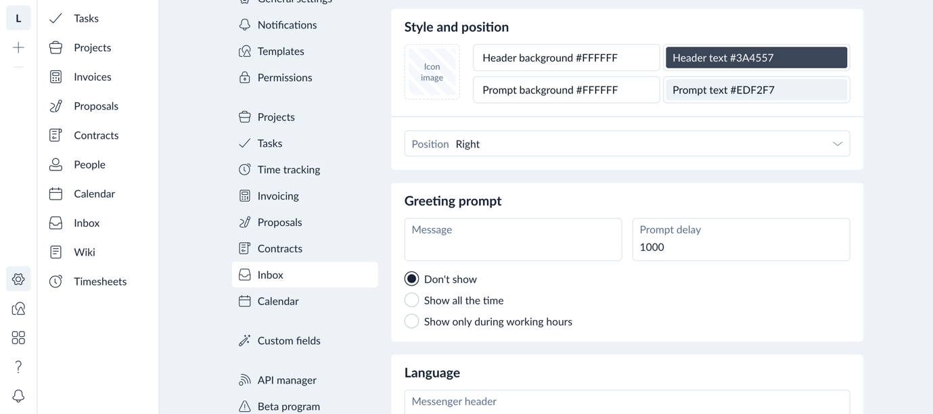The image size is (933, 414).
Task: Open the templates shape icon in left rail
Action: point(18,308)
